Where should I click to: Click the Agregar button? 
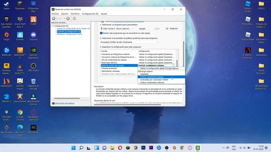(x=142, y=29)
